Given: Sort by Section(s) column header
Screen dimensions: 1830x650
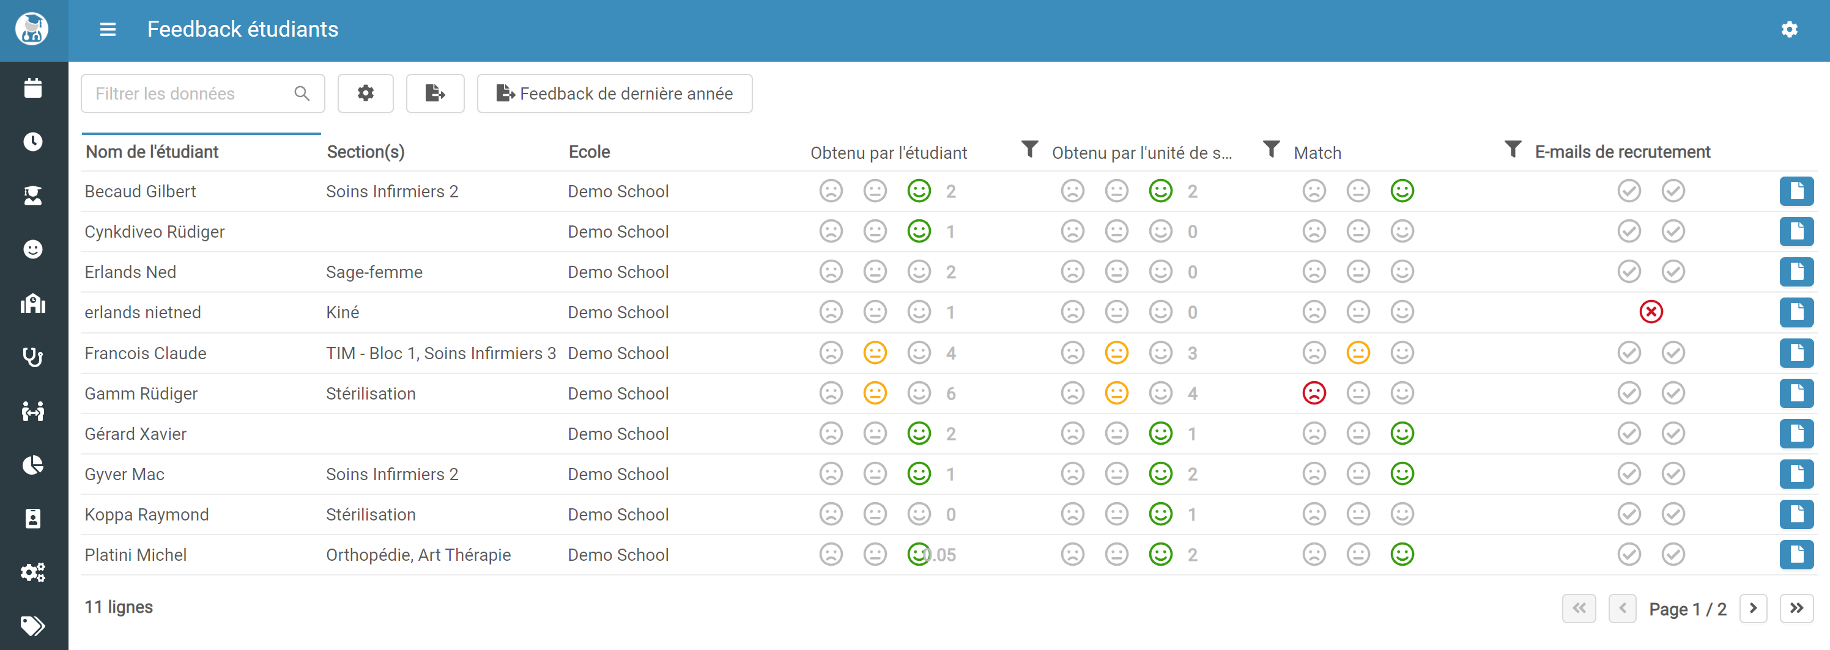Looking at the screenshot, I should pos(365,152).
